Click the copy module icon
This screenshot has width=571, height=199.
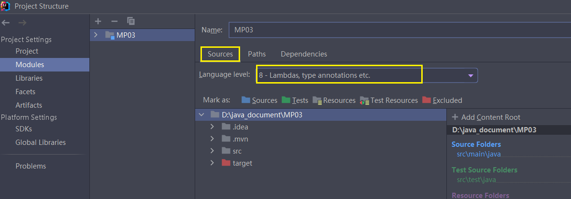(131, 21)
